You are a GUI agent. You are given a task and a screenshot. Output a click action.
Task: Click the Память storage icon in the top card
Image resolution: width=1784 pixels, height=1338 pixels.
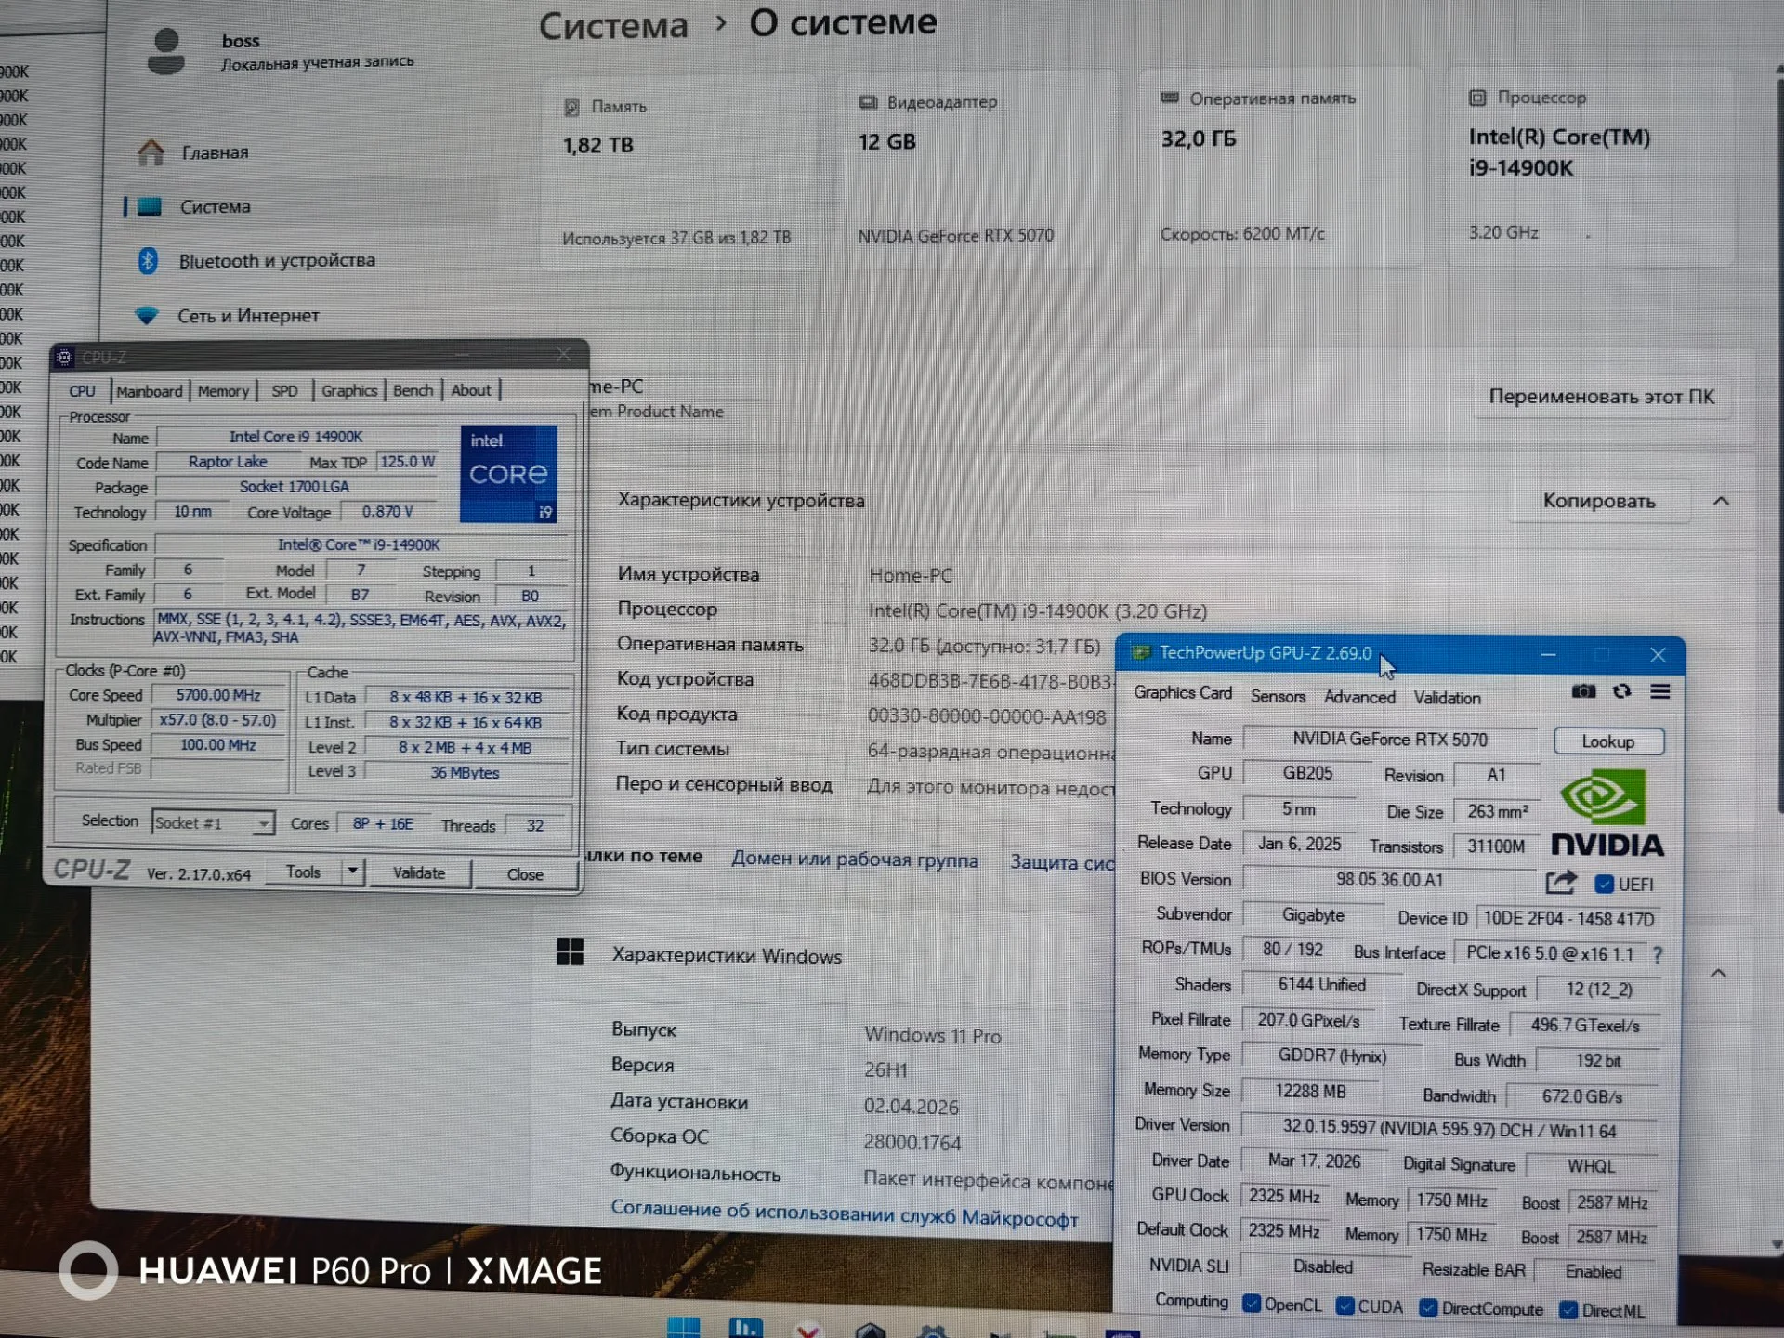(571, 108)
